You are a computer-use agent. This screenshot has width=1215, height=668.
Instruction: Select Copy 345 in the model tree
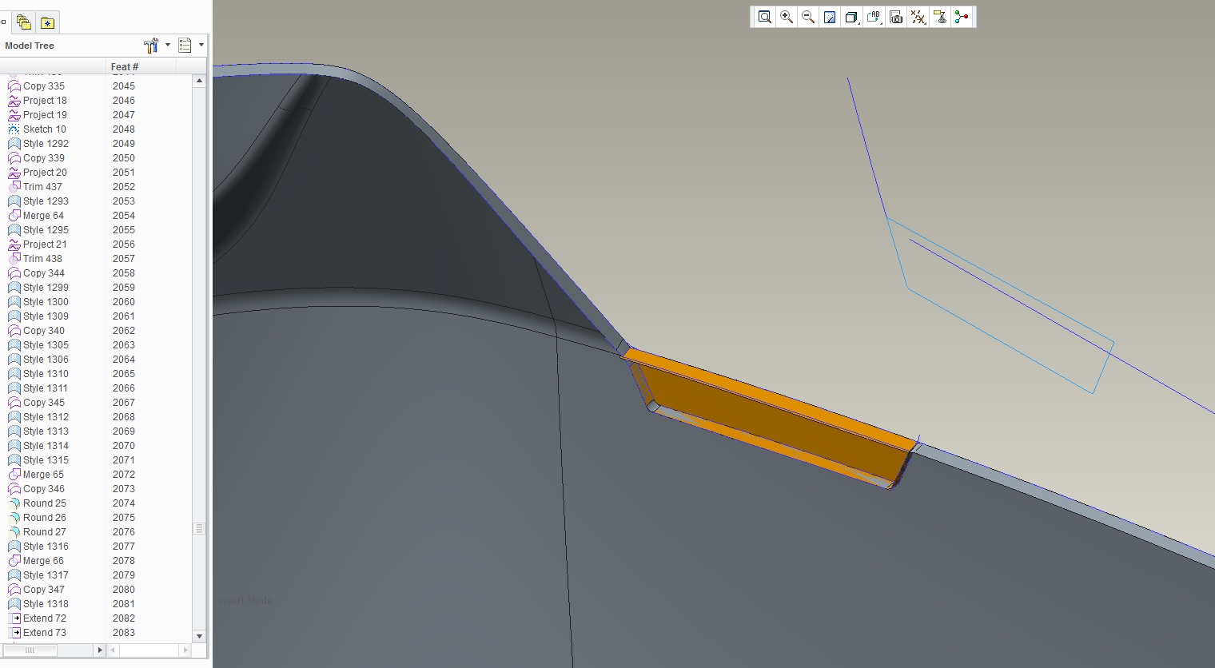(44, 403)
